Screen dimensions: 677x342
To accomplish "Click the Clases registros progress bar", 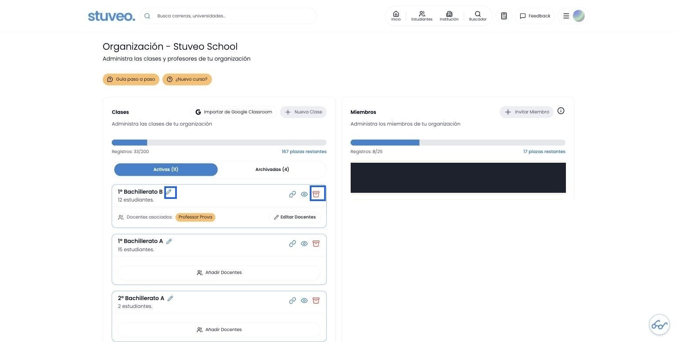I will click(219, 143).
